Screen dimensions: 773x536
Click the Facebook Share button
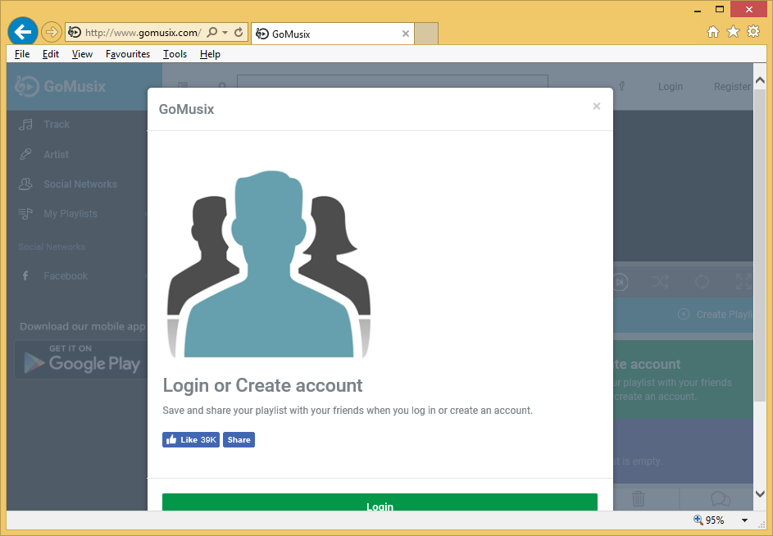point(239,440)
